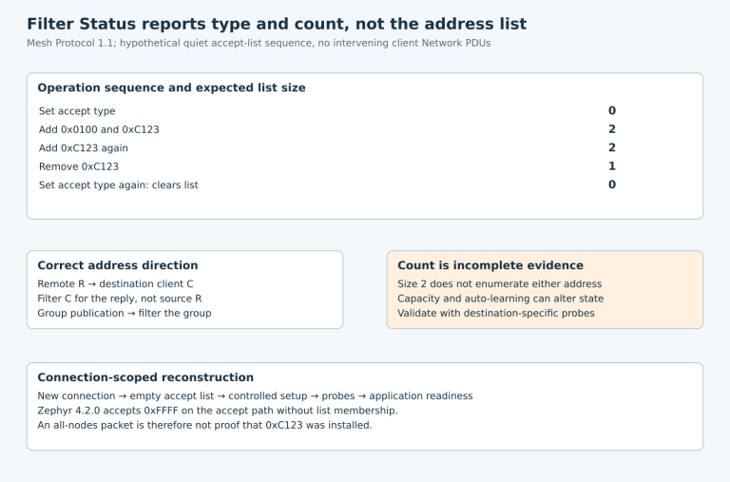Click line 'Remote R → destination client C'
This screenshot has height=482, width=730.
pos(115,284)
